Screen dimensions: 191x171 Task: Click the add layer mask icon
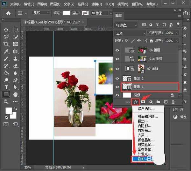pyautogui.click(x=143, y=102)
